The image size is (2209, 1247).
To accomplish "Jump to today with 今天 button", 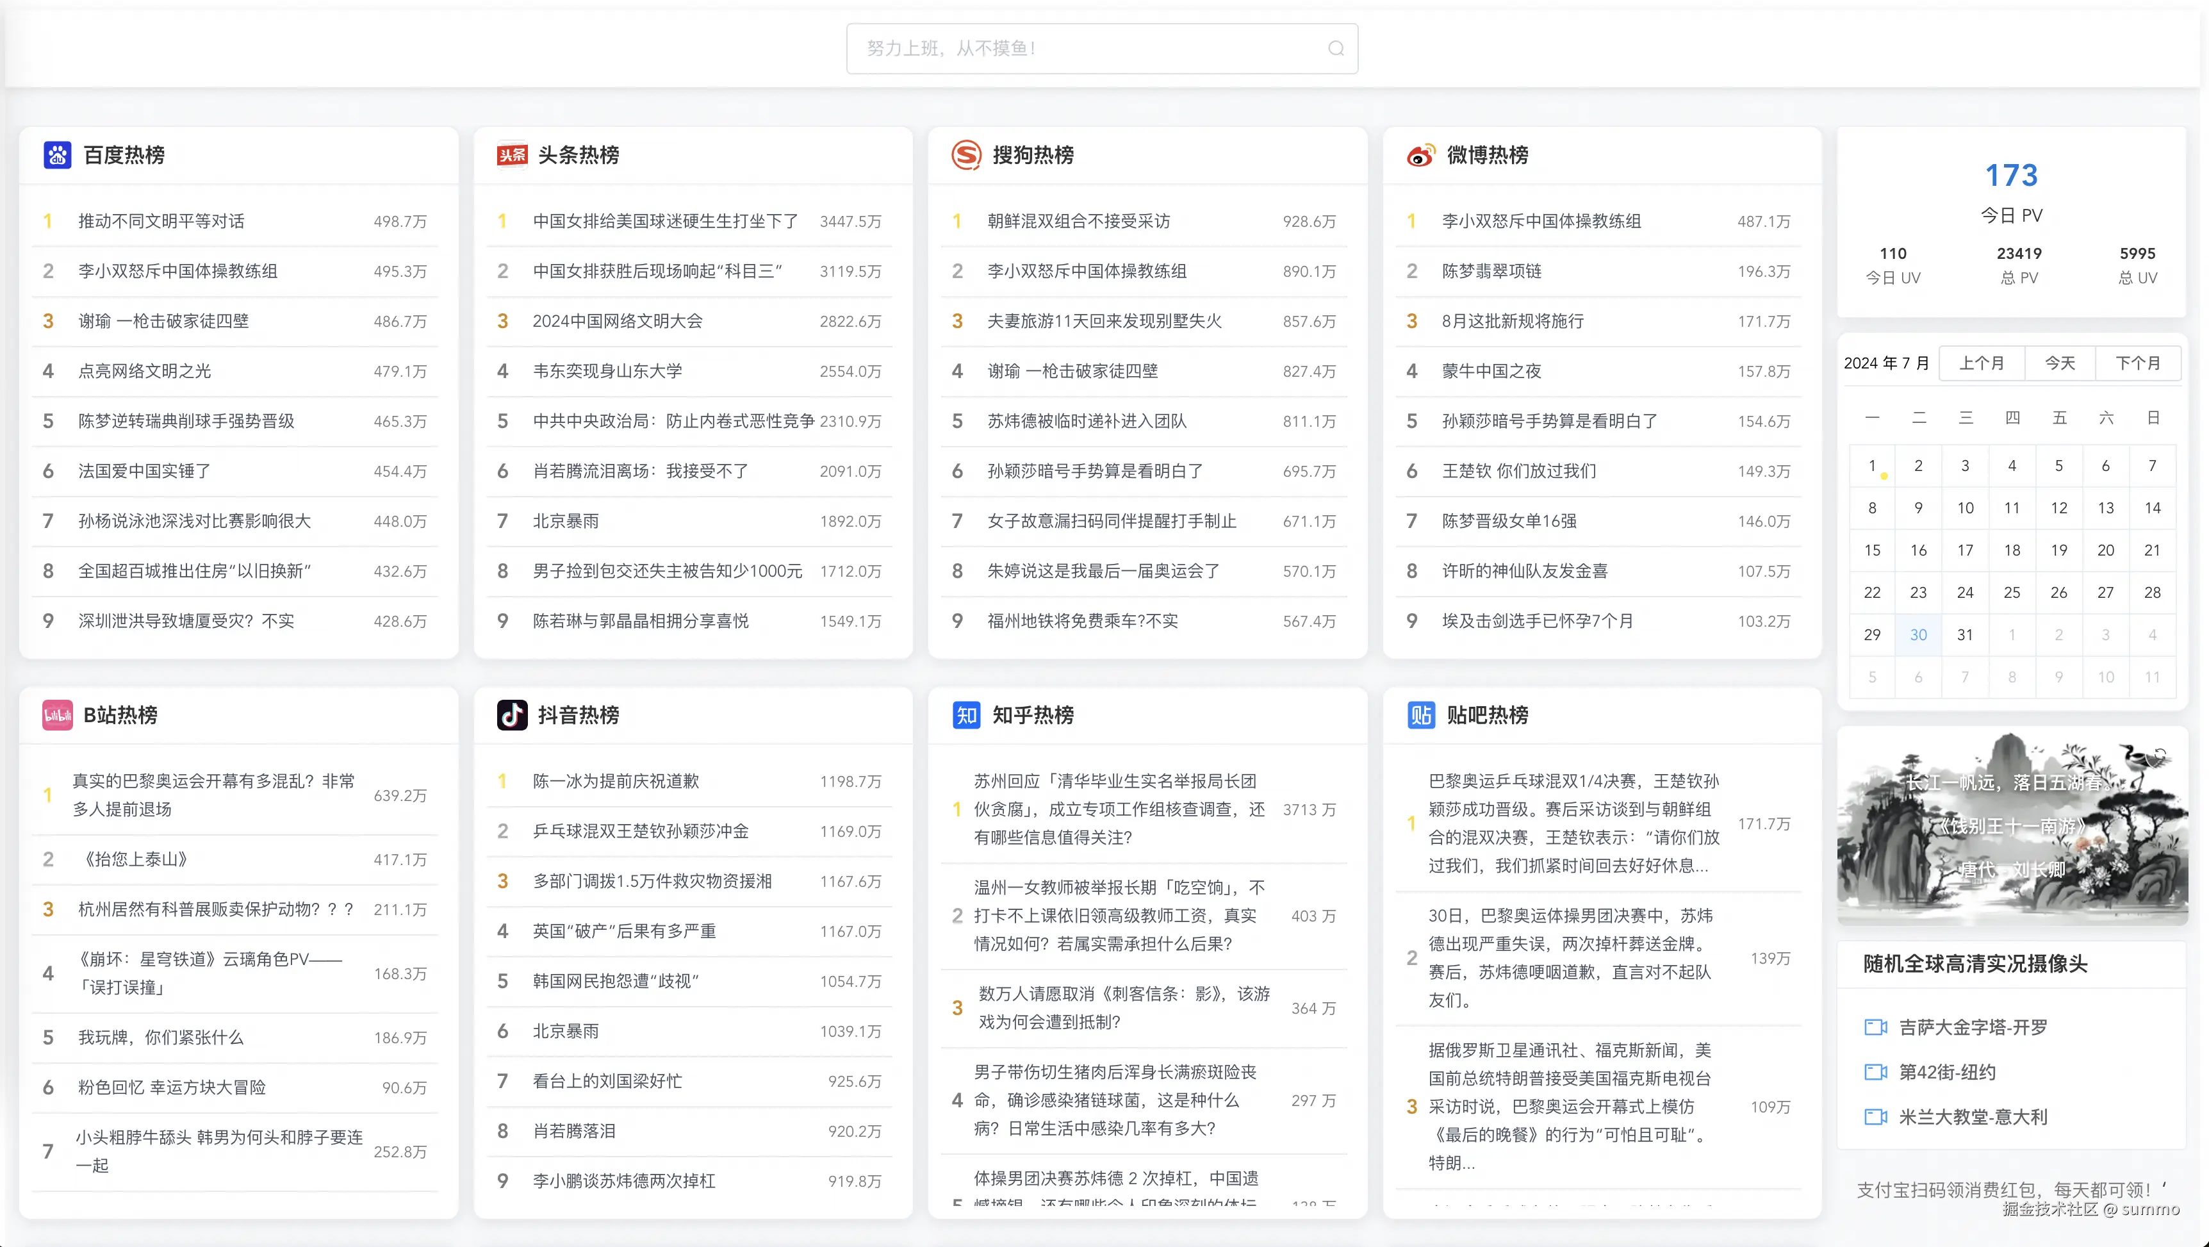I will (2060, 363).
